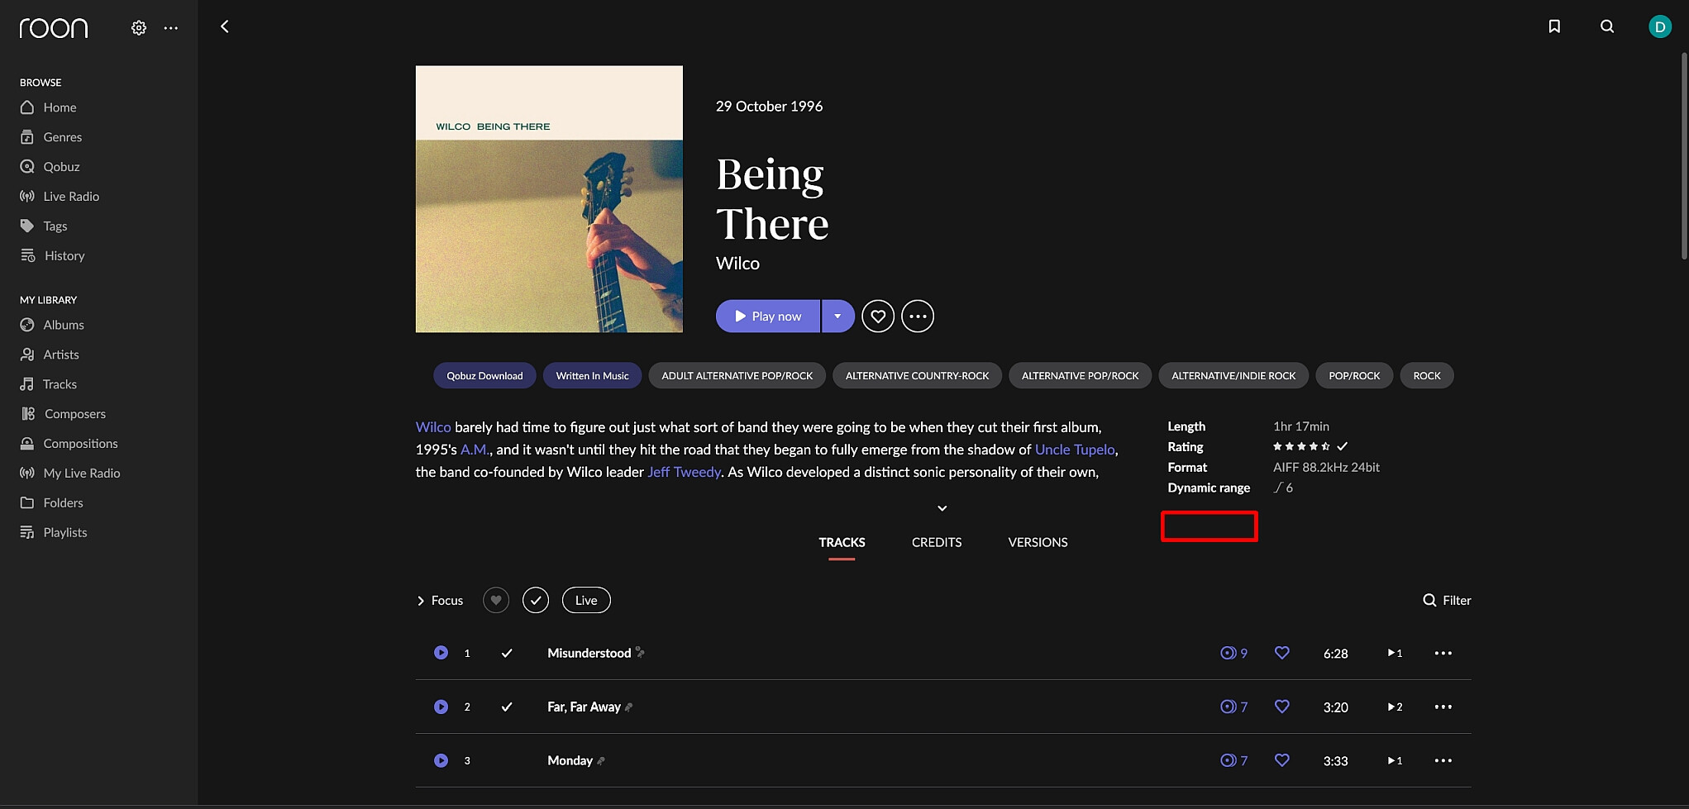
Task: Open more options for Far, Far Away
Action: [1443, 707]
